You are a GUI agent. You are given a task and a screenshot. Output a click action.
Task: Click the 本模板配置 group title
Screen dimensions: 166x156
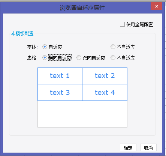22,33
